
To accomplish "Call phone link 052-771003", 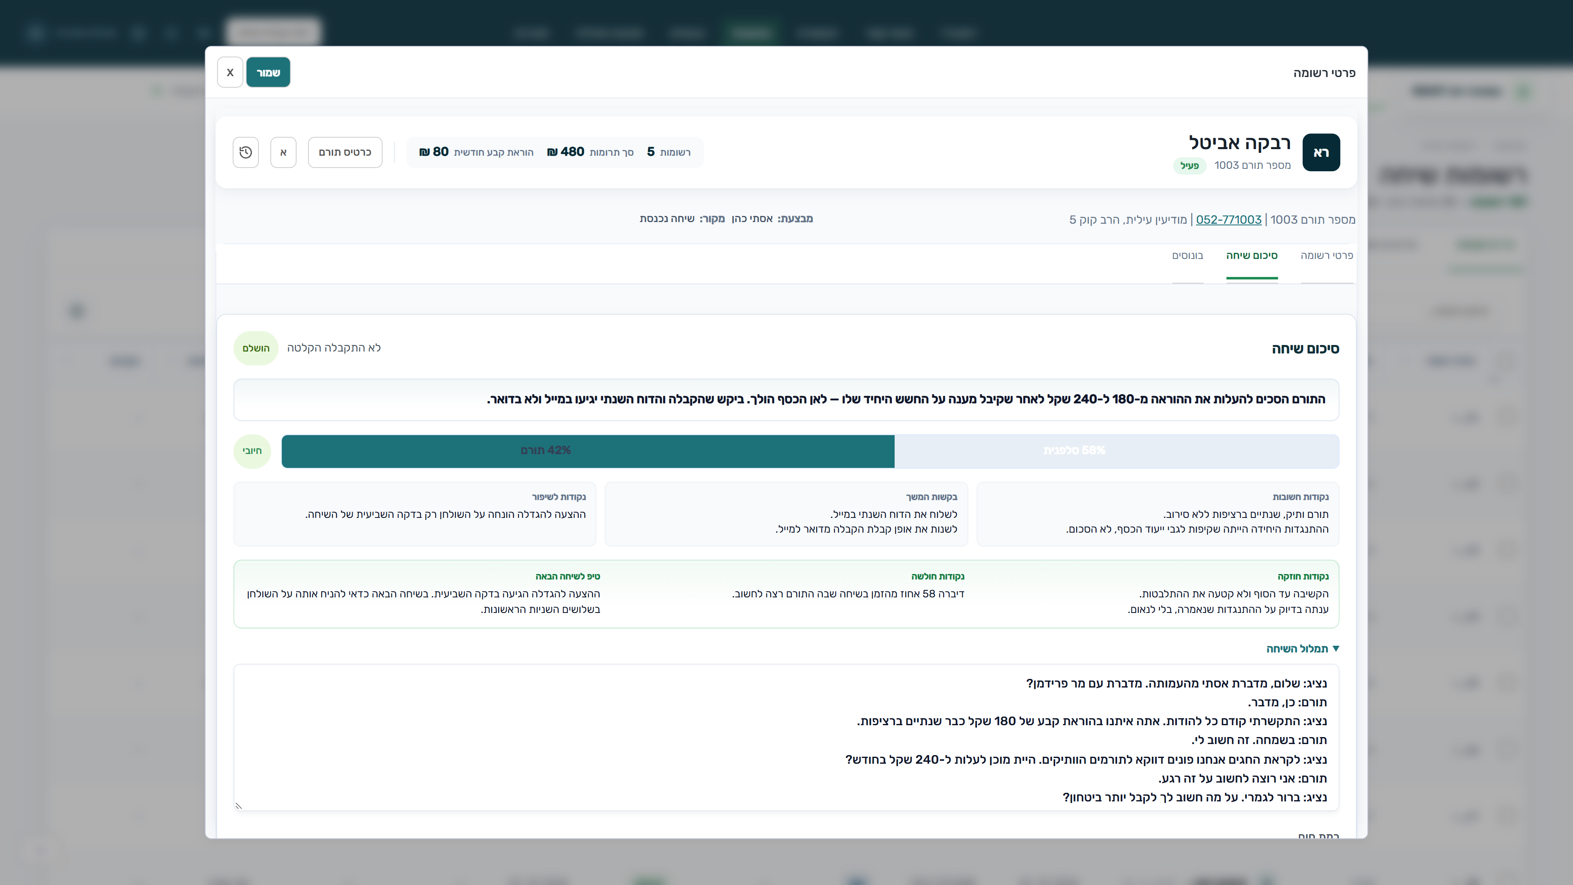I will point(1228,219).
